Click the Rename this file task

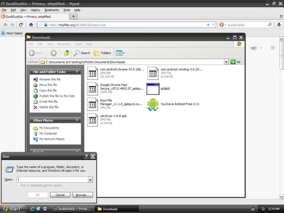click(50, 79)
